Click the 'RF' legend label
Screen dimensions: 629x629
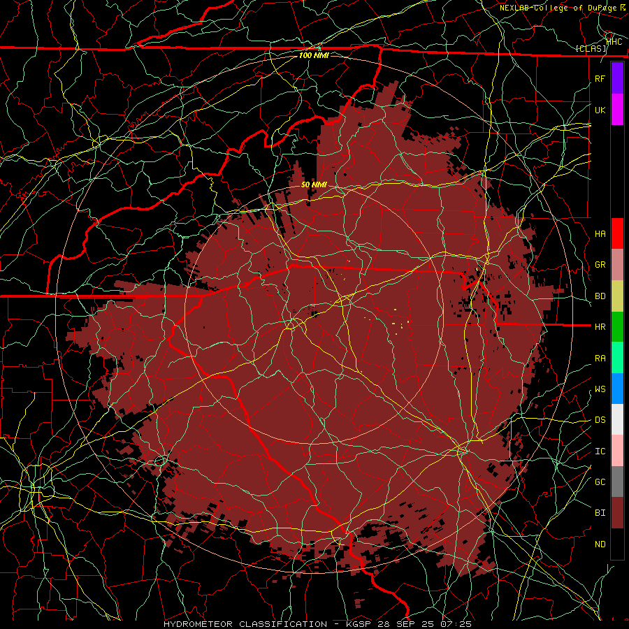pos(600,78)
